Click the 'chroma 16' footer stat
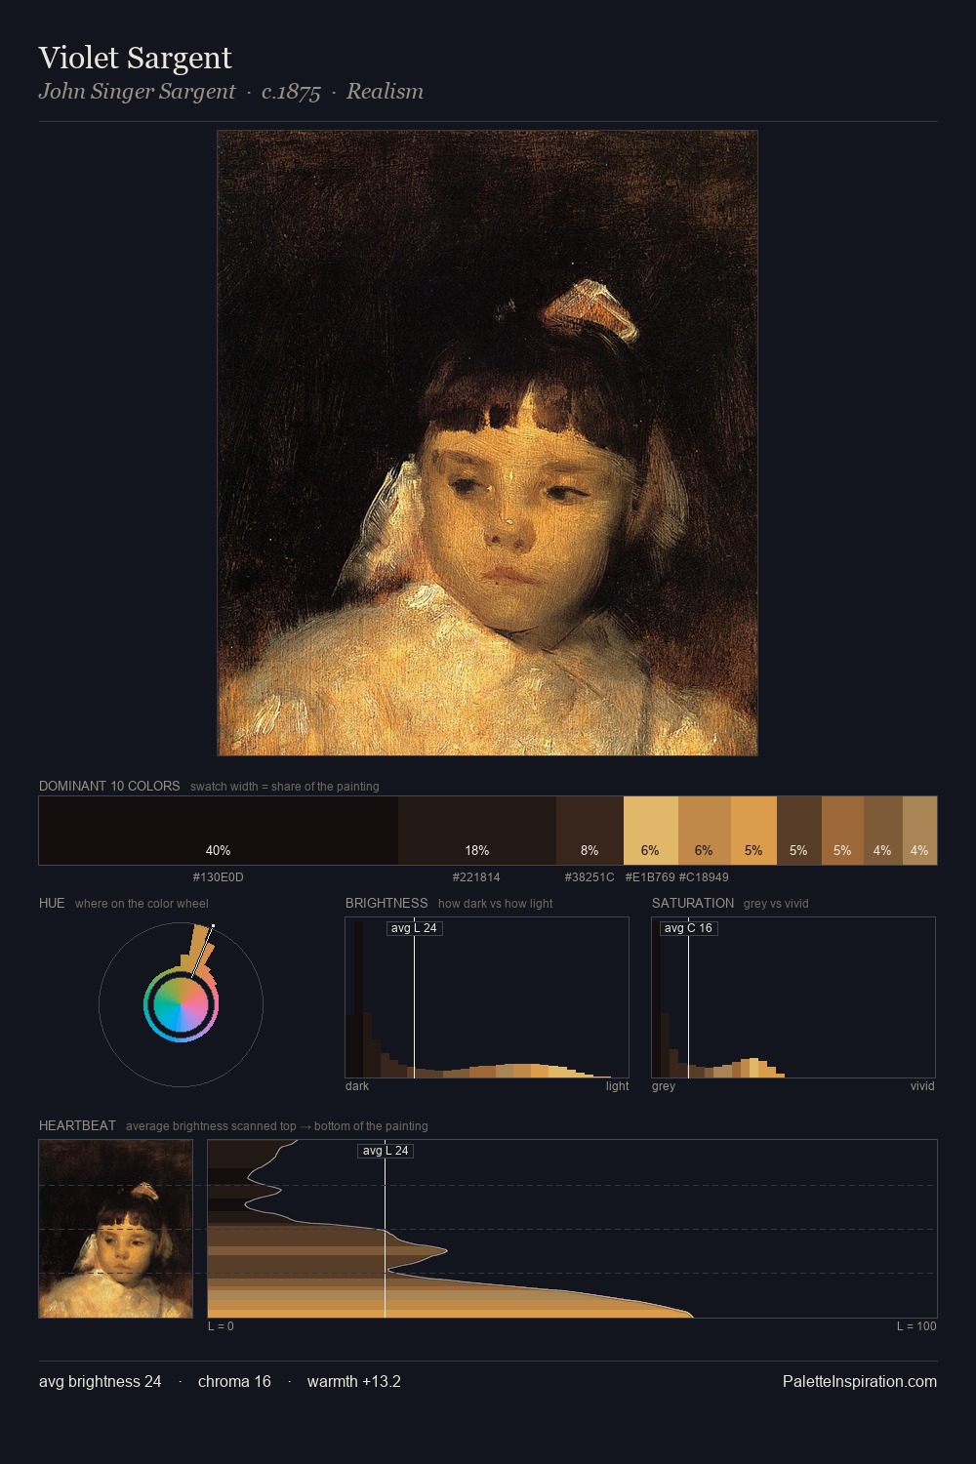The height and width of the screenshot is (1464, 976). click(234, 1382)
